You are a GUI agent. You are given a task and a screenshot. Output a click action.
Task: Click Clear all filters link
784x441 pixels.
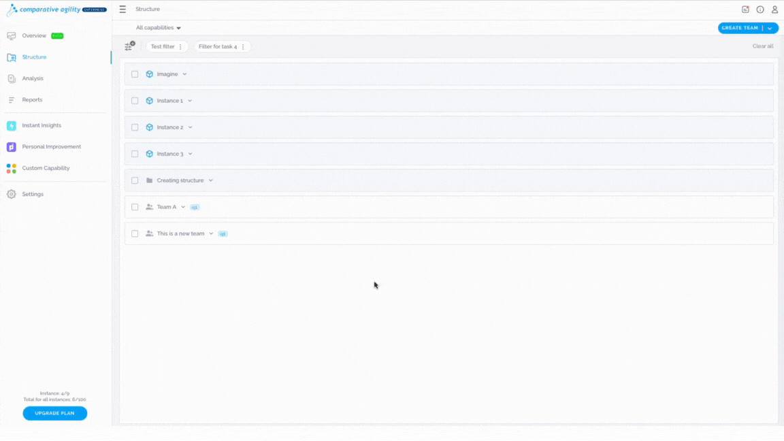point(762,46)
